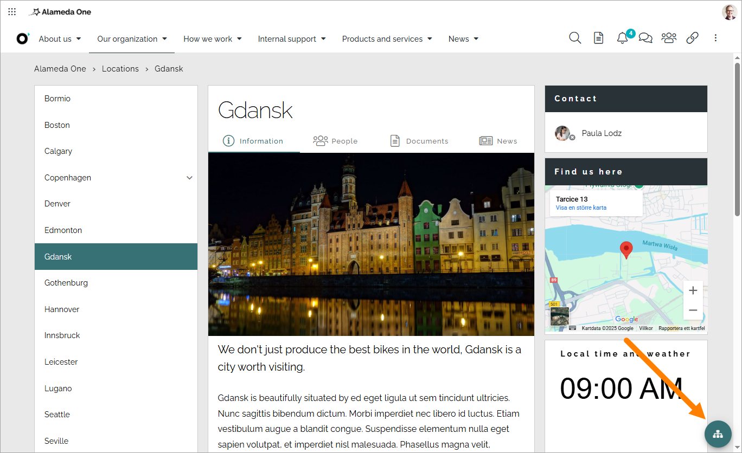Viewport: 742px width, 453px height.
Task: Open the search magnifier icon
Action: [x=575, y=38]
